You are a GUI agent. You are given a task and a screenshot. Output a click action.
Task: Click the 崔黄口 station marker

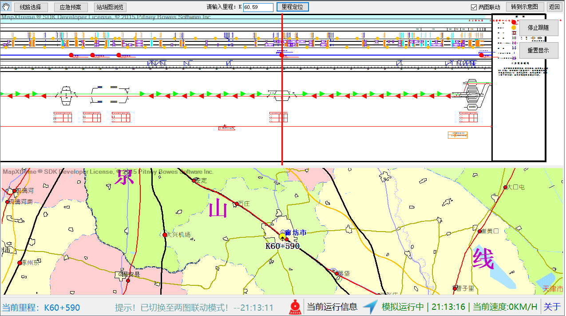click(x=479, y=231)
